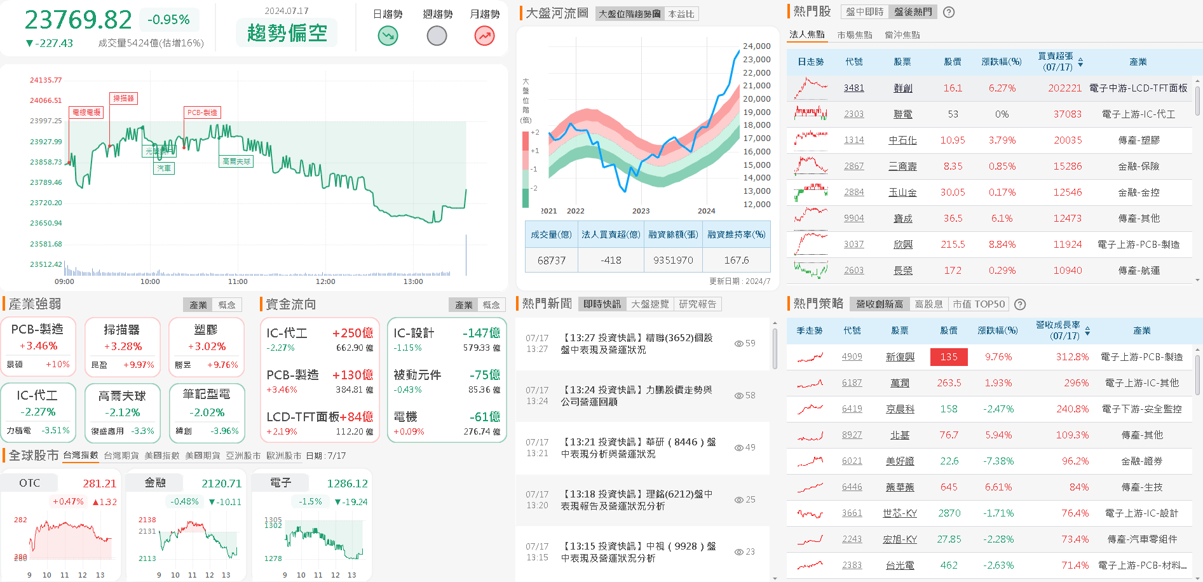Open the help icon beside 熱門策略 tabs
The width and height of the screenshot is (1203, 582).
click(x=1020, y=304)
